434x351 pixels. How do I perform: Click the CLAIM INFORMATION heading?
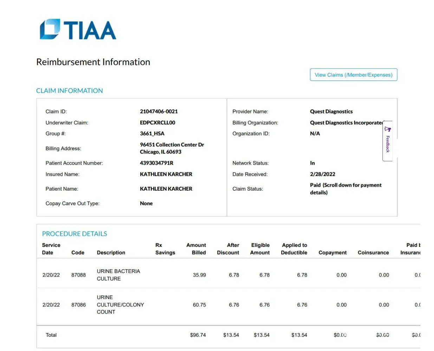(x=70, y=91)
